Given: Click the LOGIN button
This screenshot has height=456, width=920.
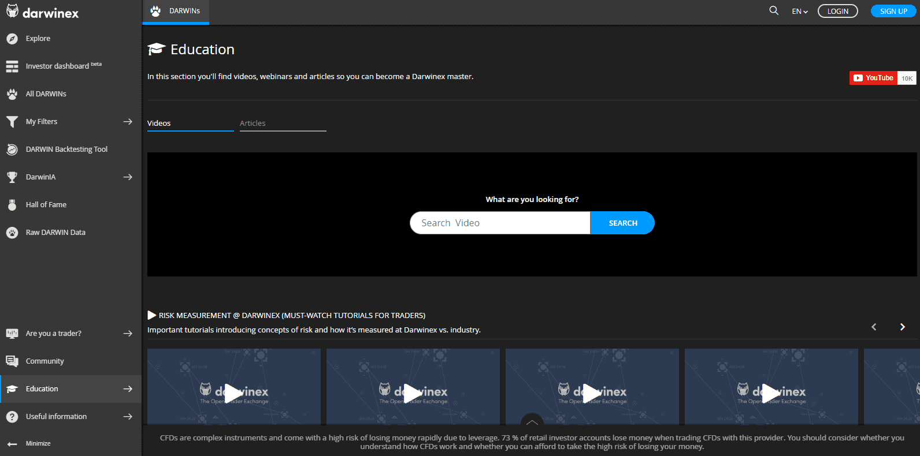Looking at the screenshot, I should 838,11.
